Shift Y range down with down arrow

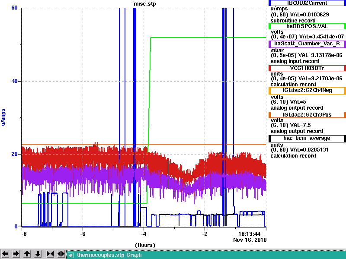(x=38, y=254)
